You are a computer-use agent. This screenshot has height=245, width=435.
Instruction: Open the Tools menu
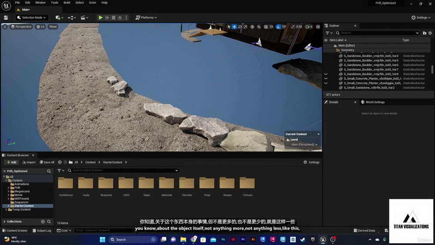54,3
